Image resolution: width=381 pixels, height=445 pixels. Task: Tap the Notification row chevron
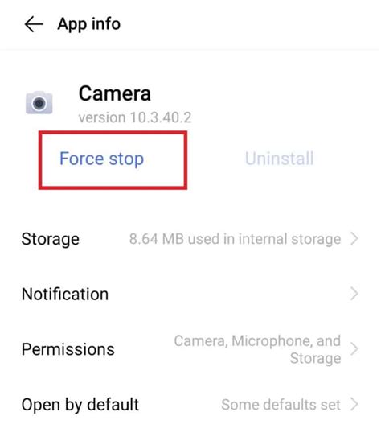point(354,294)
